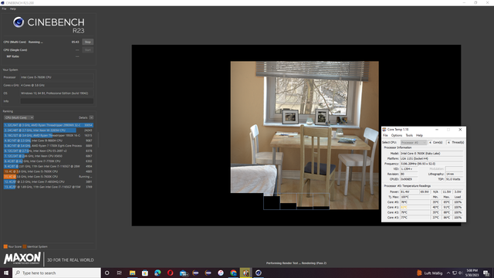Screen dimensions: 494x278
Task: Click the Maxon logo at bottom left
Action: [22, 259]
